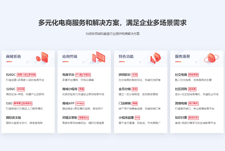This screenshot has width=225, height=151.
Task: Open the 邦耀云掌柜 link
Action: [x=70, y=118]
